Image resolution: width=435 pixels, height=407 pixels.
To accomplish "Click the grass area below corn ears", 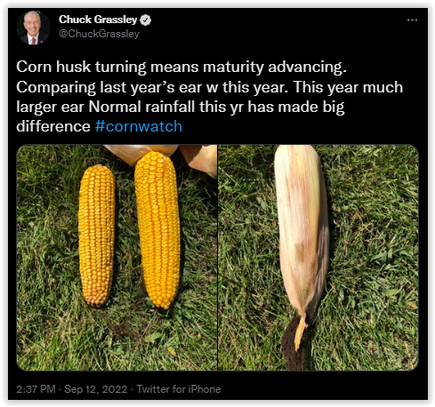I will tap(117, 340).
